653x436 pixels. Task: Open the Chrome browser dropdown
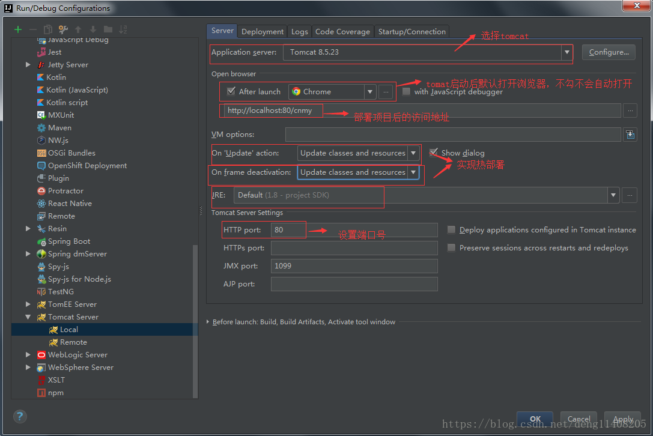pyautogui.click(x=370, y=92)
